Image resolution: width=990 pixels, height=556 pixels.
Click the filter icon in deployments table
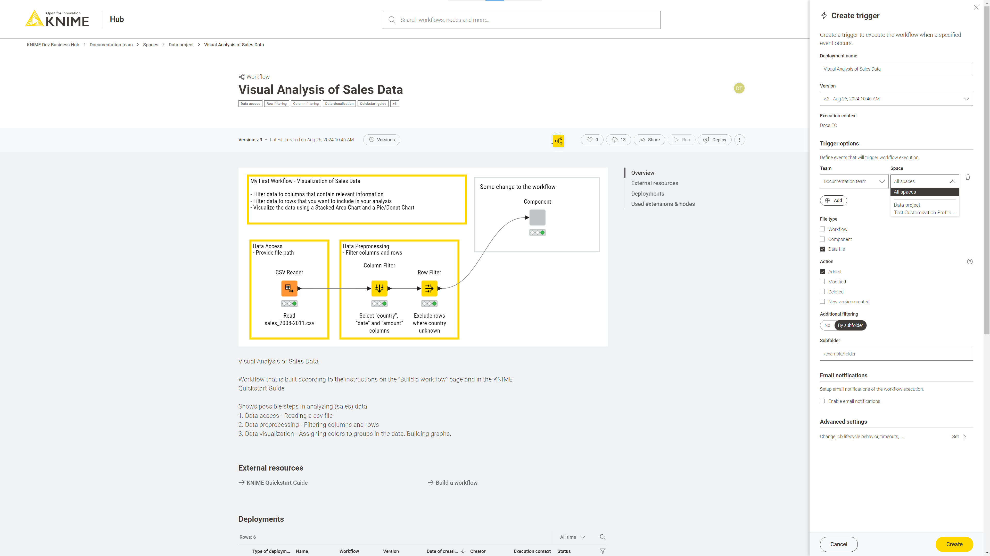(603, 551)
